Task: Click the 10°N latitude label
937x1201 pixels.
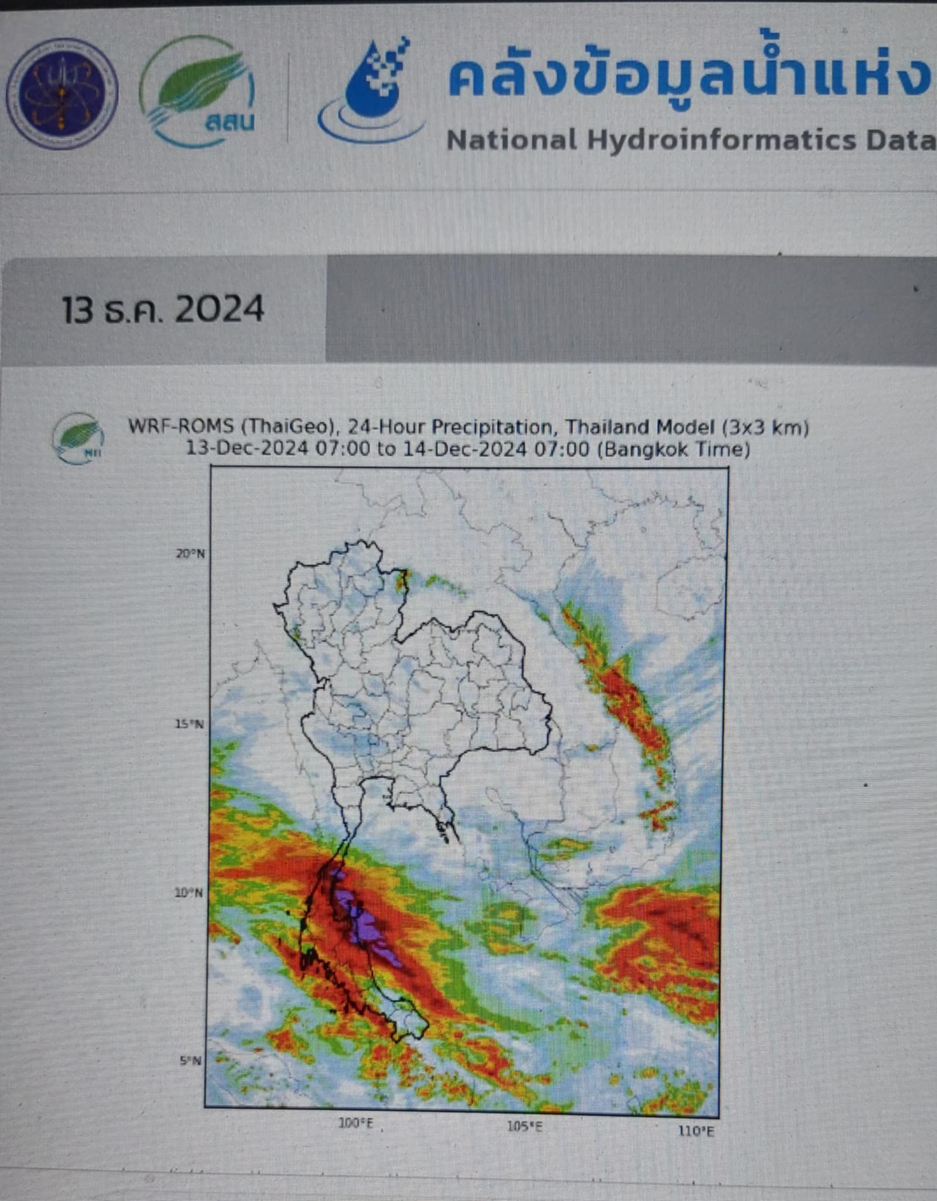Action: point(189,893)
